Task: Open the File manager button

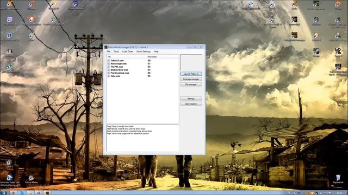Action: [x=191, y=84]
